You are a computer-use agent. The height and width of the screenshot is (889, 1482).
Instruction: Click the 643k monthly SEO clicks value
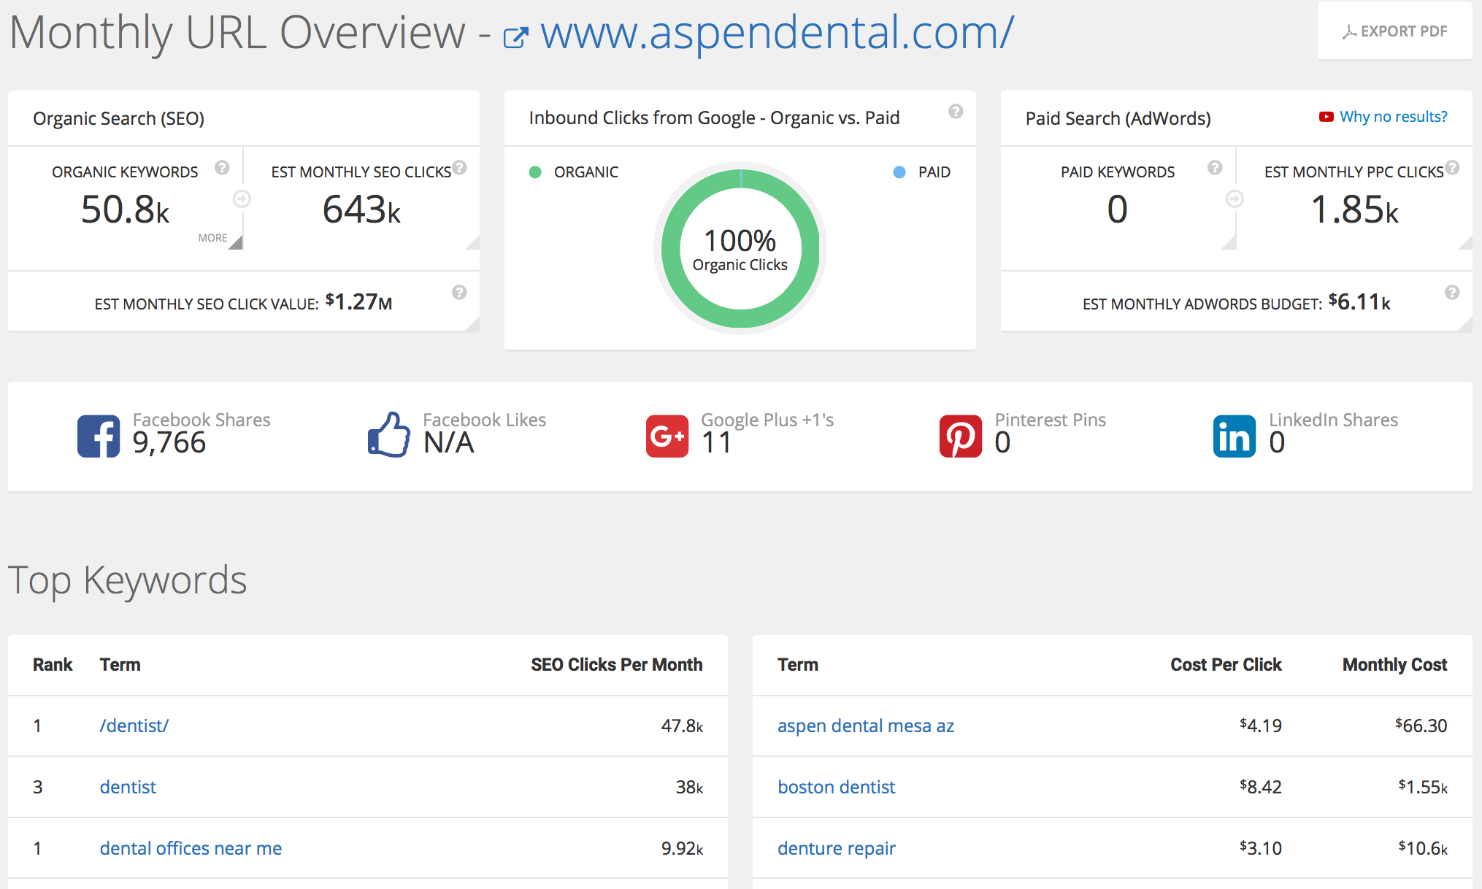pyautogui.click(x=362, y=209)
